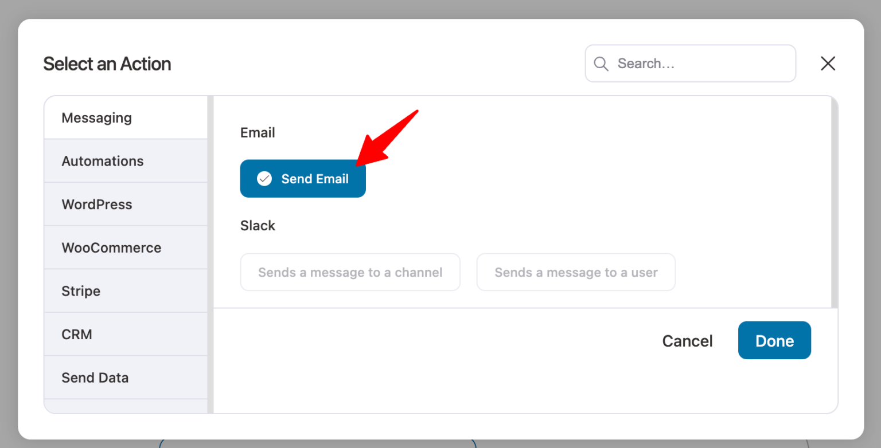View WooCommerce actions
Viewport: 881px width, 448px height.
pyautogui.click(x=111, y=247)
